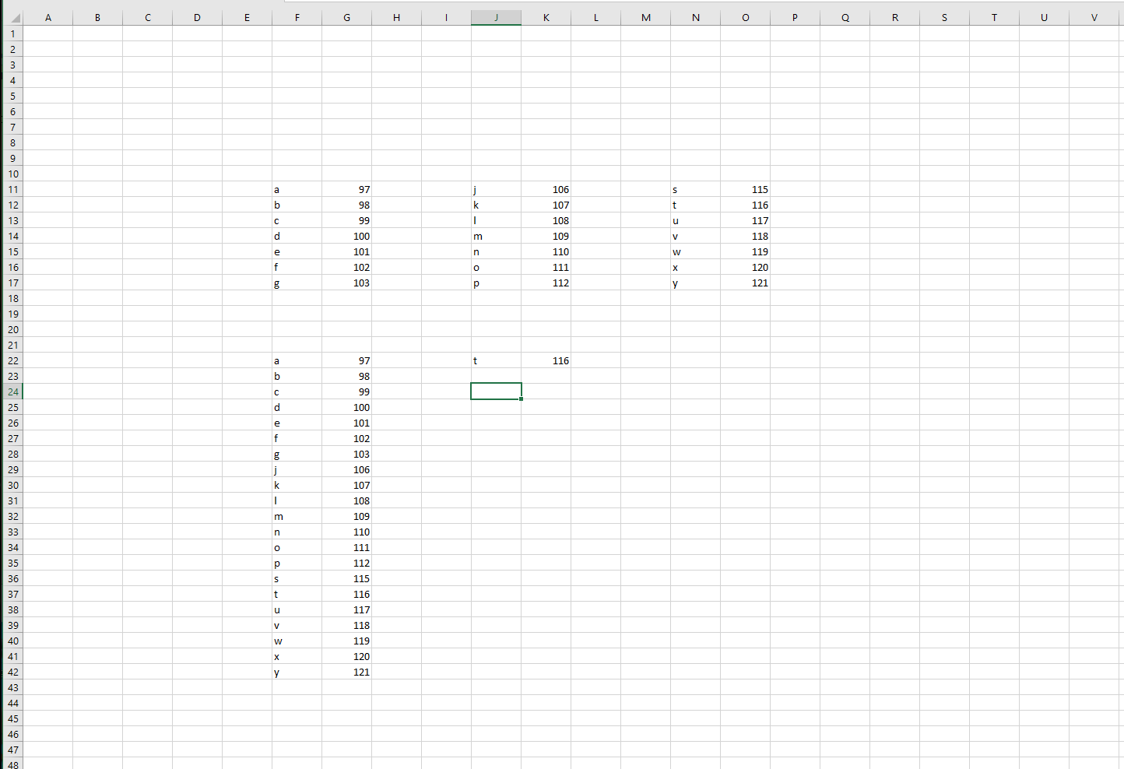1124x769 pixels.
Task: Click cell N11 containing 's'
Action: click(696, 189)
